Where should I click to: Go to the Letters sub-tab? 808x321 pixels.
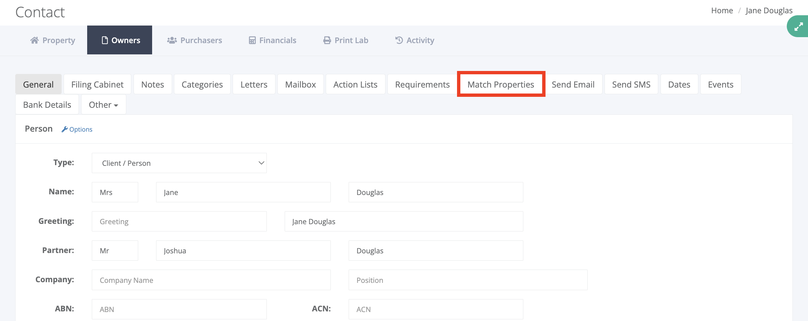point(254,84)
